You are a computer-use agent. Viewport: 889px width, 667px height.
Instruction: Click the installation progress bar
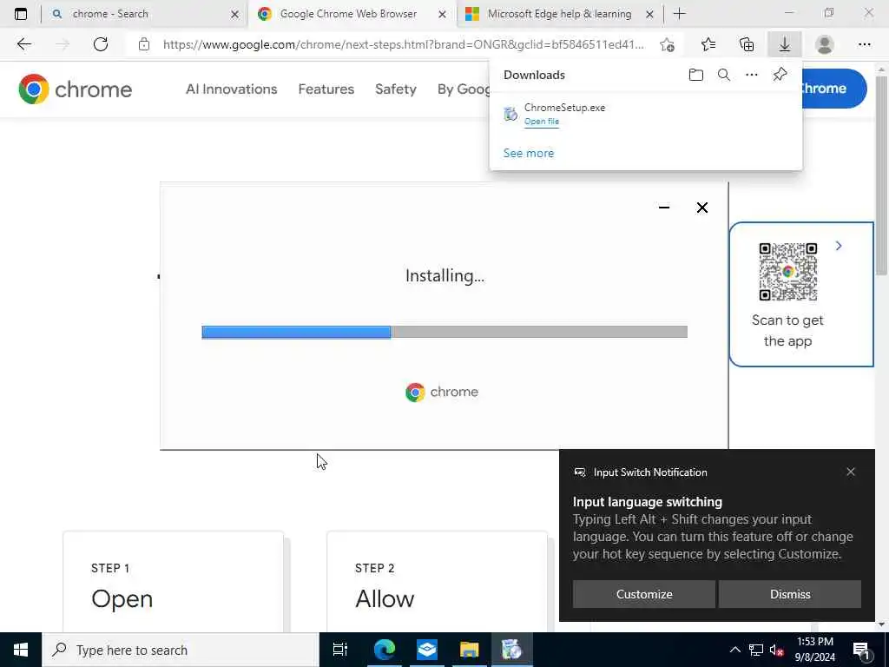click(444, 332)
